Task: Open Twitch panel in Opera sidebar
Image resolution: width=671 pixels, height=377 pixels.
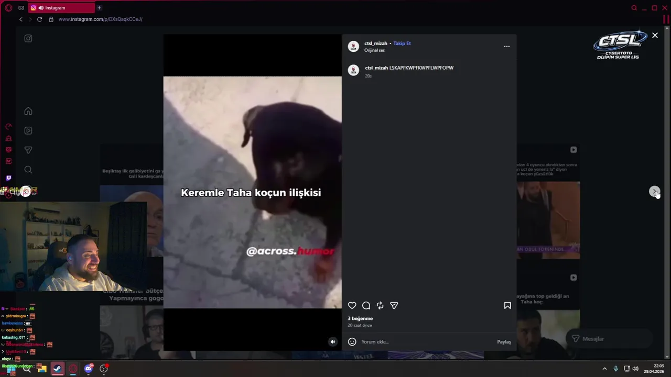Action: point(8,178)
